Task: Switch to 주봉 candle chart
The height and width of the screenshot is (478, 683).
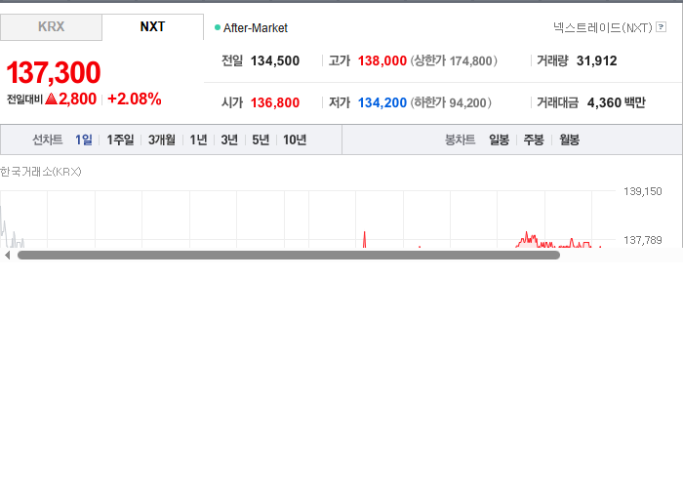Action: click(x=534, y=139)
